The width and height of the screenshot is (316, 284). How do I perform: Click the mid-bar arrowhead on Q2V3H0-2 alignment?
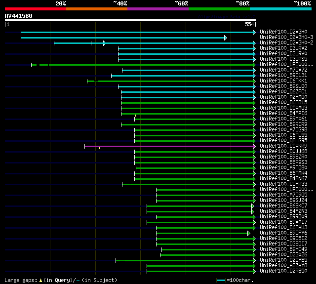[x=104, y=43]
